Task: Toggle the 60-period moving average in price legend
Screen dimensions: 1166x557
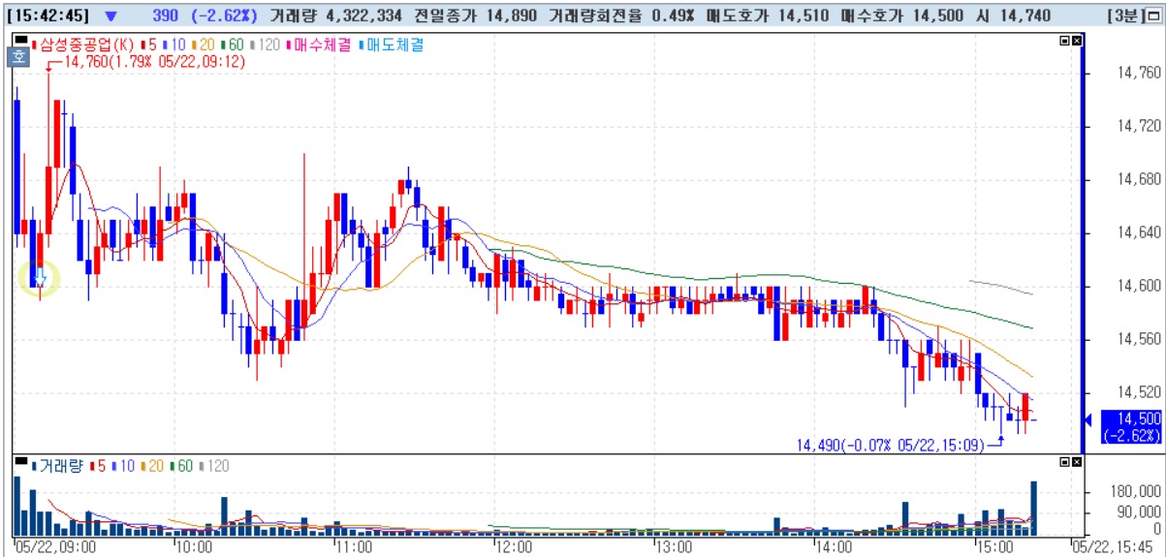Action: (234, 45)
